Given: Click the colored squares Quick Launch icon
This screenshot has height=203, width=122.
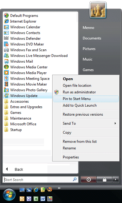Looking at the screenshot, I should (50, 198).
